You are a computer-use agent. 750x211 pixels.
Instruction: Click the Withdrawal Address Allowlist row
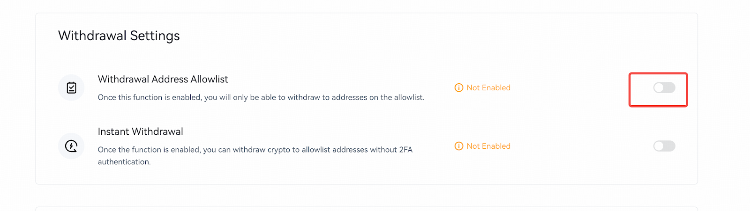(367, 88)
